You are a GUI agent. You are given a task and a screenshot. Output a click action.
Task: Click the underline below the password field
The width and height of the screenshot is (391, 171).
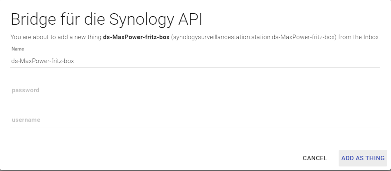click(195, 97)
